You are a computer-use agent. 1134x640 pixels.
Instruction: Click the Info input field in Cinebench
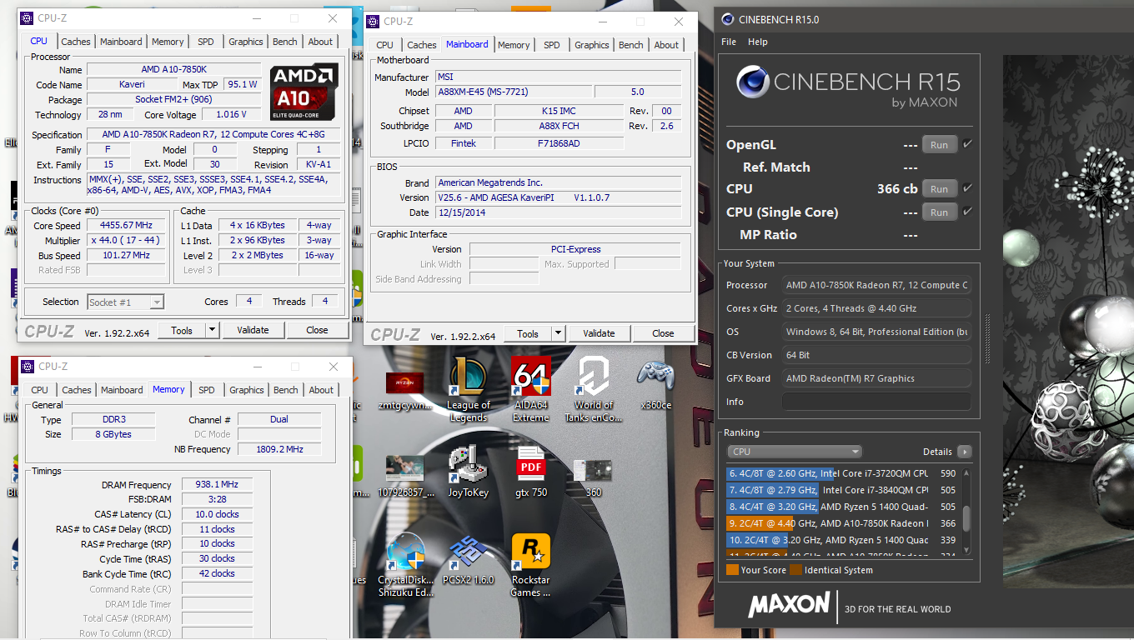pyautogui.click(x=876, y=402)
